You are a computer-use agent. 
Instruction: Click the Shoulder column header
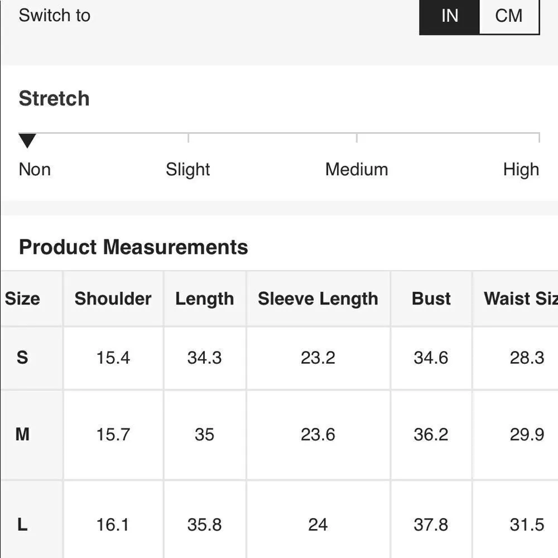coord(113,299)
